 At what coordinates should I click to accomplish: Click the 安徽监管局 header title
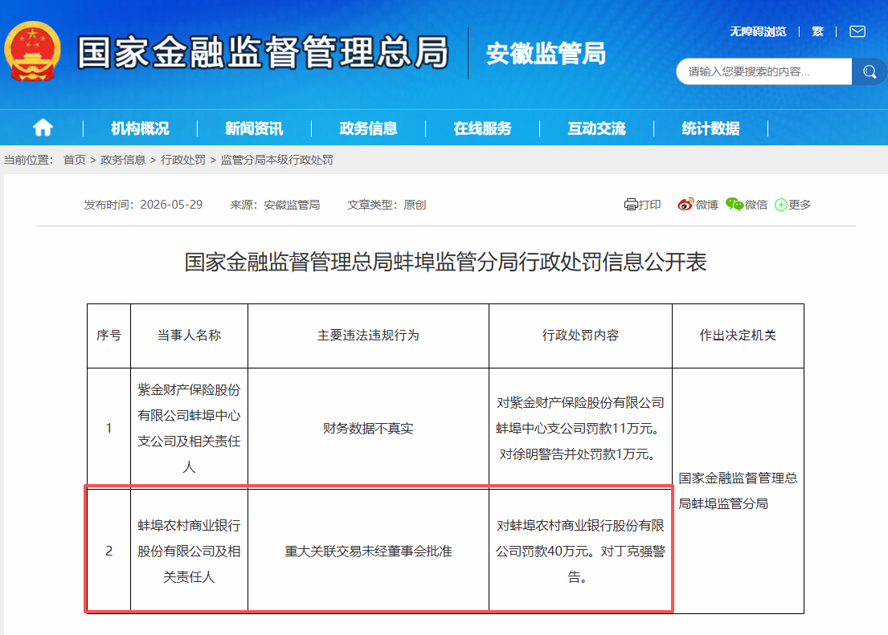(x=546, y=53)
